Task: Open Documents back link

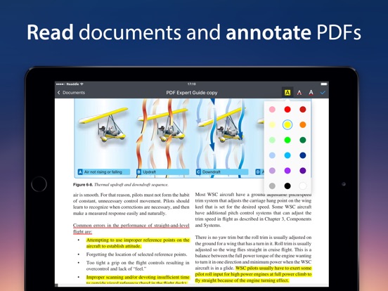Action: (x=74, y=93)
